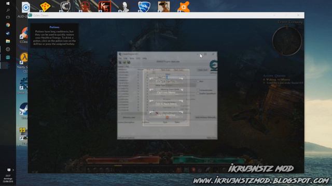Click Exit to Main Menu button
Viewport: 332px width, 186px height.
coord(166,104)
